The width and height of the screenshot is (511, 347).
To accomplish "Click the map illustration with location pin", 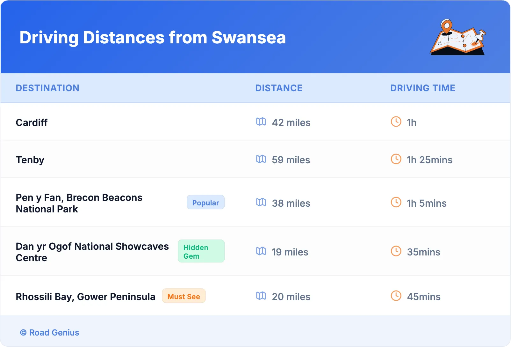I will (x=458, y=37).
